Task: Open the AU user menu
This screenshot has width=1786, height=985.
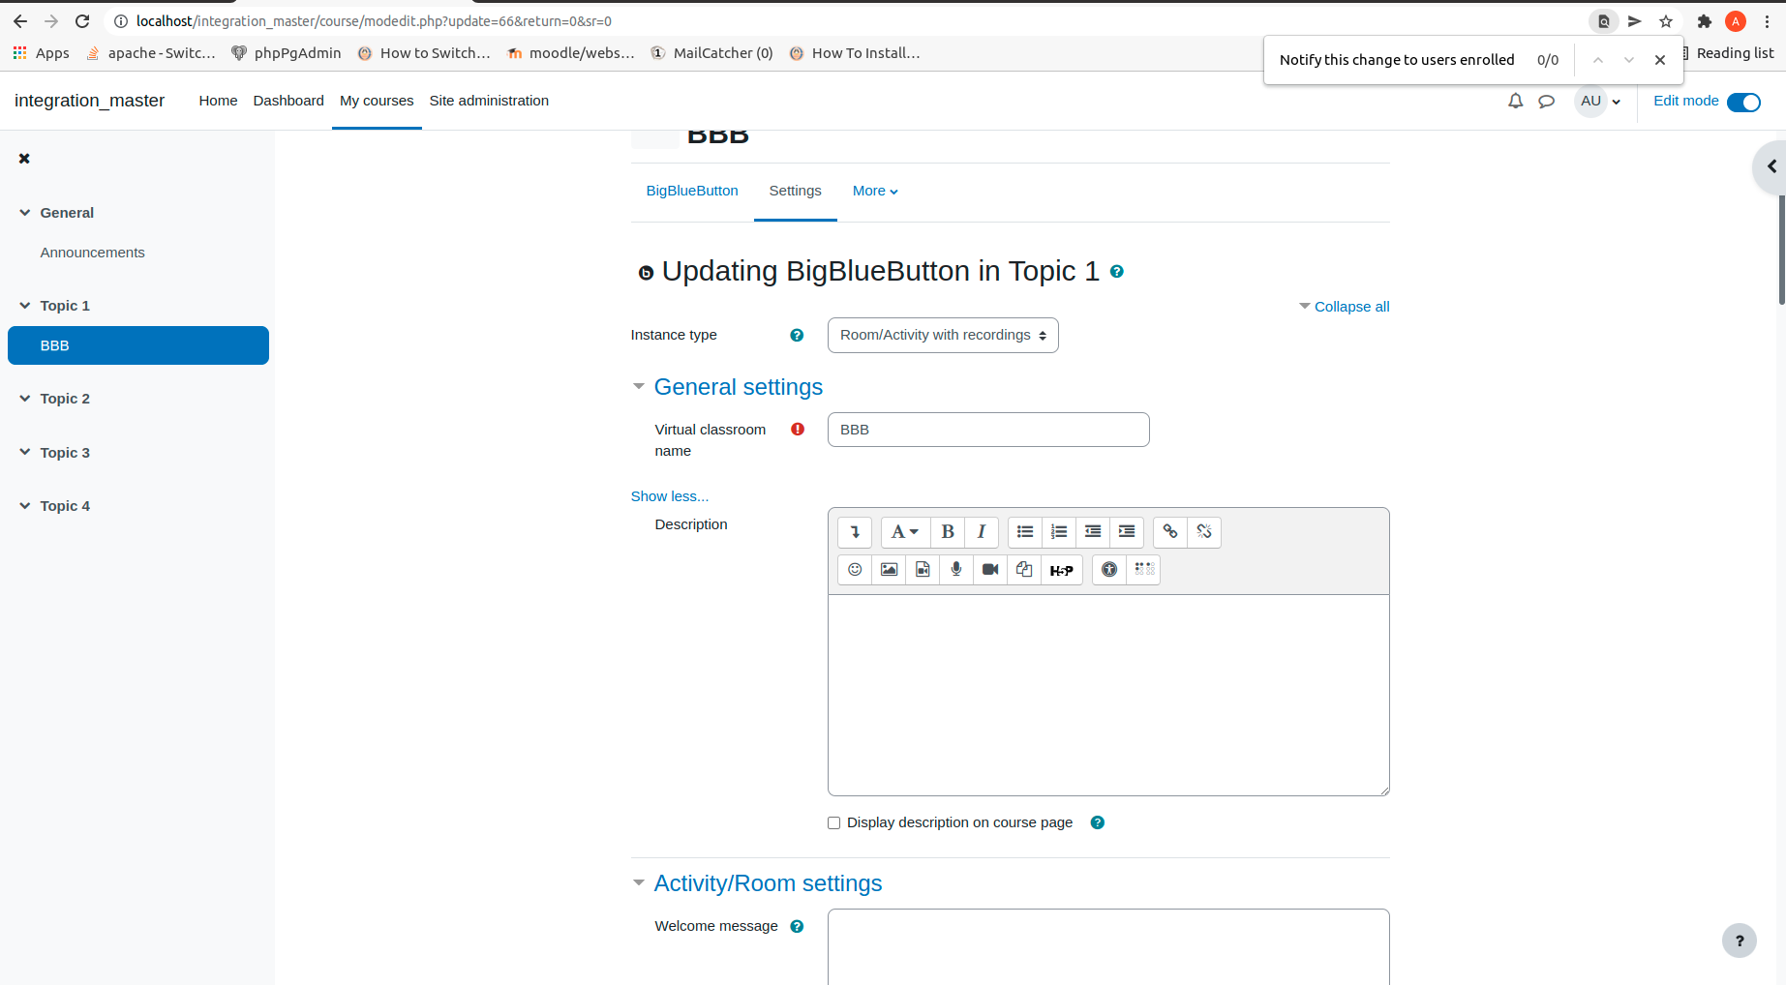Action: (1598, 101)
